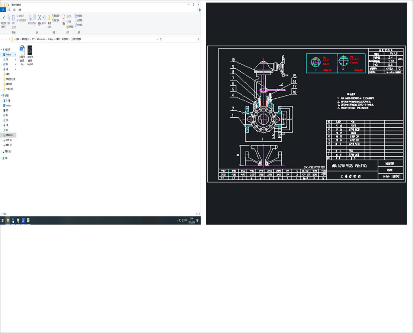Collapse the This PC tree node

1,95
